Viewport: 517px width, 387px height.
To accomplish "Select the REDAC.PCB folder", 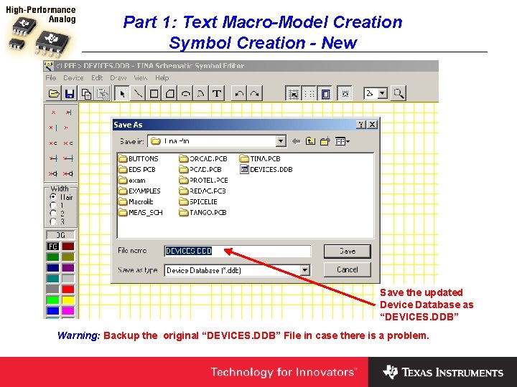I will (x=202, y=191).
